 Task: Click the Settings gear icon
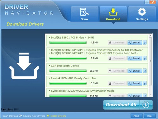[x=142, y=12]
